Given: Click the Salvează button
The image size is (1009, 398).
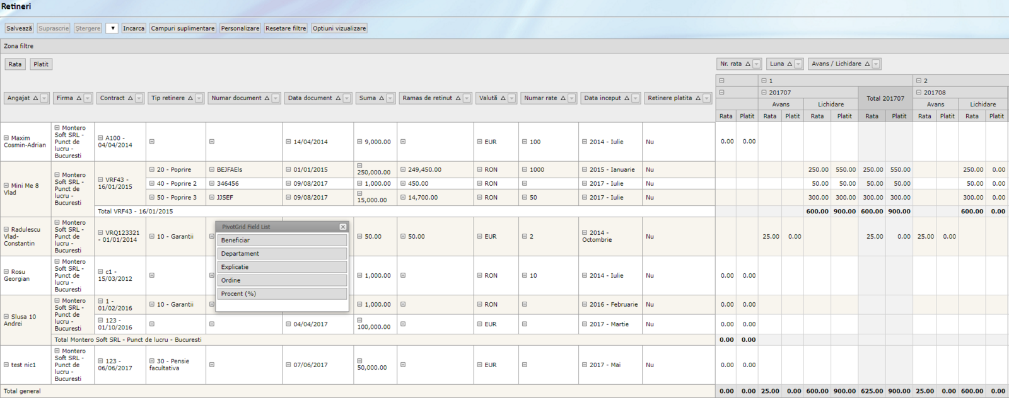Looking at the screenshot, I should 19,28.
